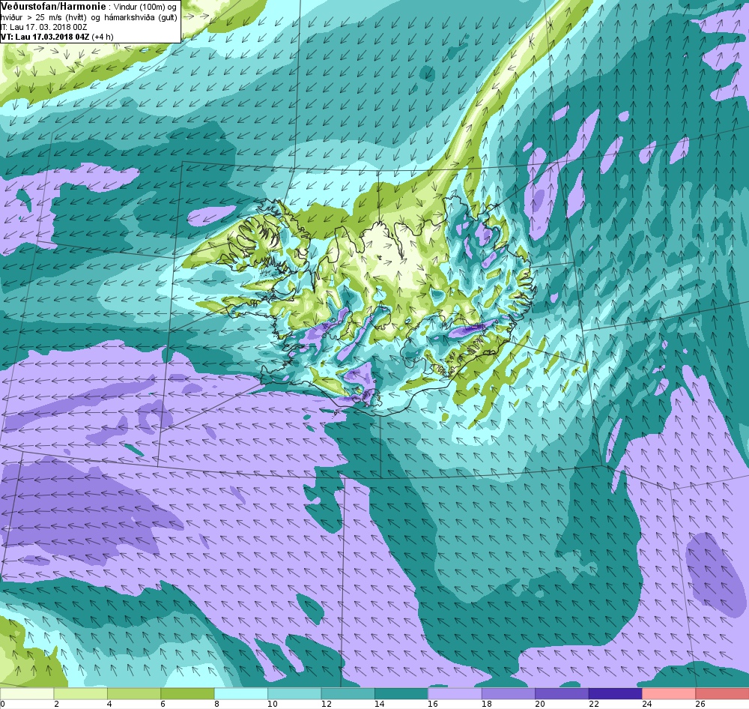Click the legend scale label '10'
This screenshot has width=749, height=709.
coord(273,703)
